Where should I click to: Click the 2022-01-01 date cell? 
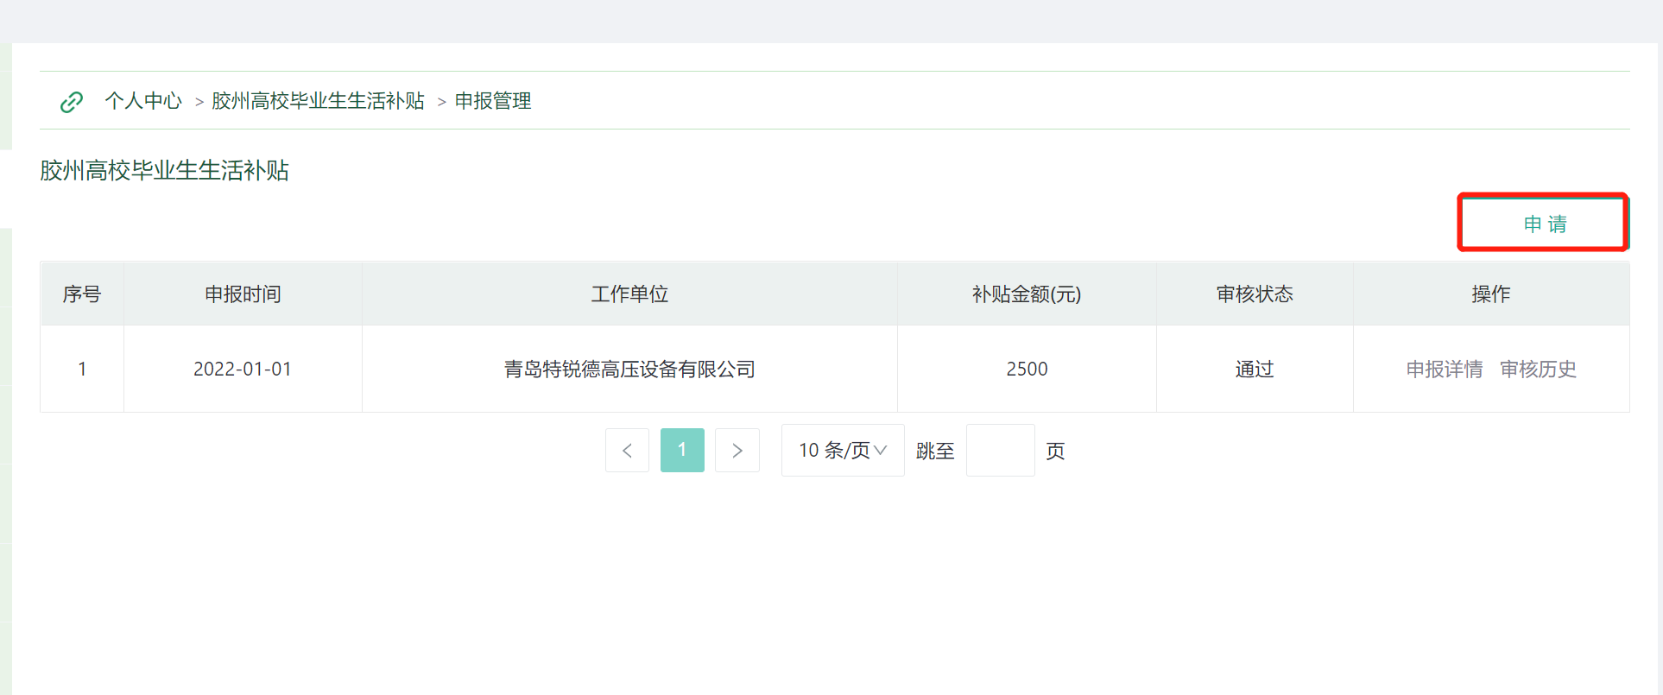[x=243, y=370]
